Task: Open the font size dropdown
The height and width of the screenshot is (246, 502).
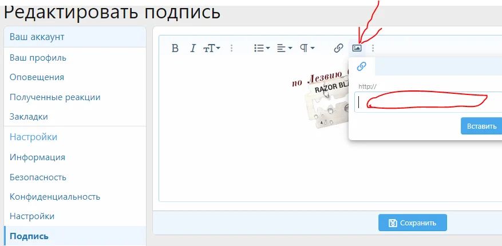Action: click(212, 48)
